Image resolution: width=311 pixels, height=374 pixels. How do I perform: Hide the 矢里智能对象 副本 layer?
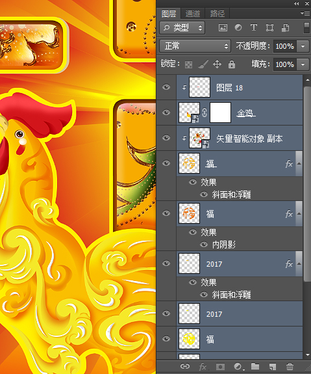(x=166, y=138)
